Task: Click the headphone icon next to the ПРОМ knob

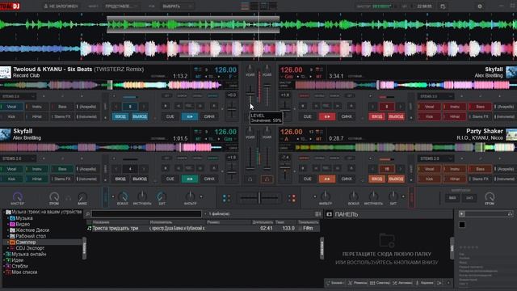Action: point(68,198)
